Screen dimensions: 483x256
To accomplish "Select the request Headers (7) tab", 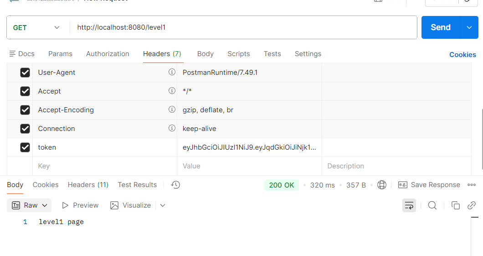I will (x=162, y=54).
